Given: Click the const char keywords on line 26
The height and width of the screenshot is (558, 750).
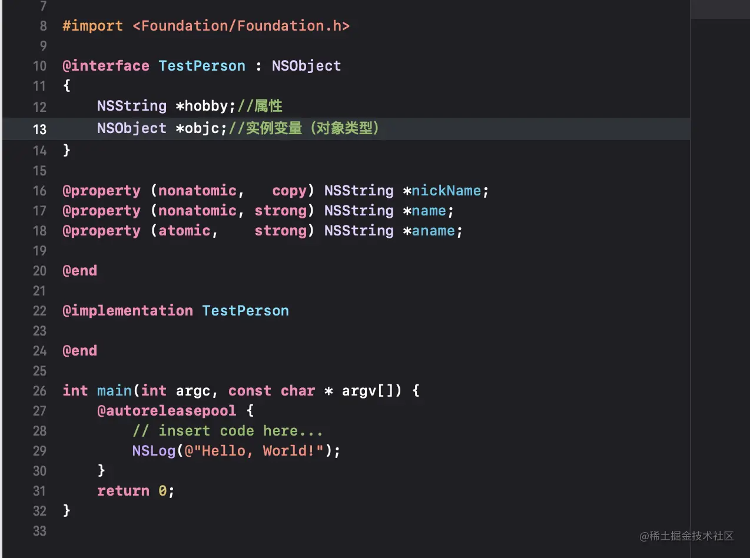Looking at the screenshot, I should 271,391.
